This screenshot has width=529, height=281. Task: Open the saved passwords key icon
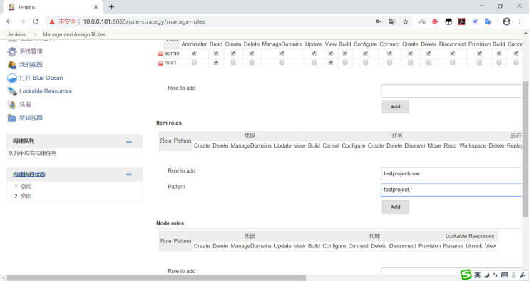[x=379, y=21]
